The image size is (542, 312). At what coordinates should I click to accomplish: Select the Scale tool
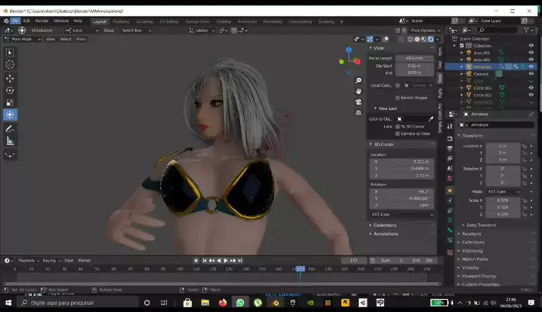(x=10, y=102)
